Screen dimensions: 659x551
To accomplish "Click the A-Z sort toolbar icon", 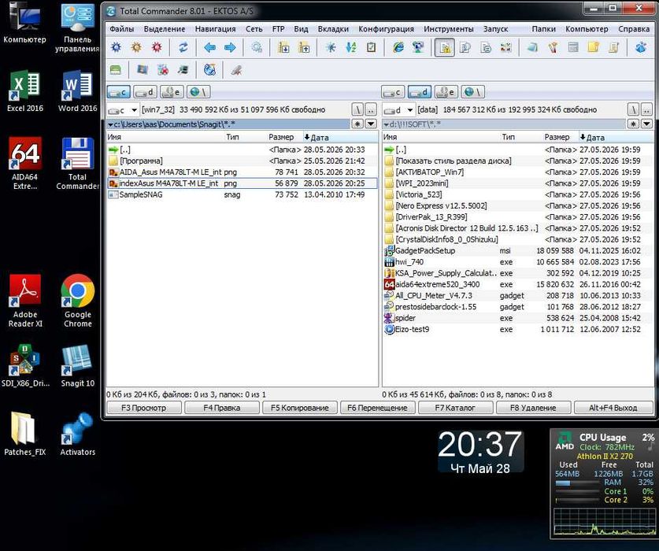I will [351, 47].
